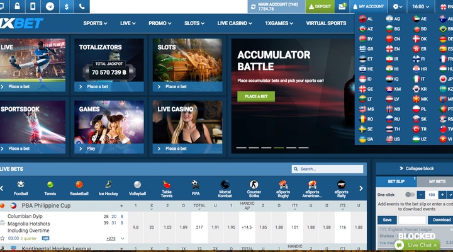This screenshot has height=252, width=453.
Task: Click the 1.03 odds cell
Action: pyautogui.click(x=167, y=227)
